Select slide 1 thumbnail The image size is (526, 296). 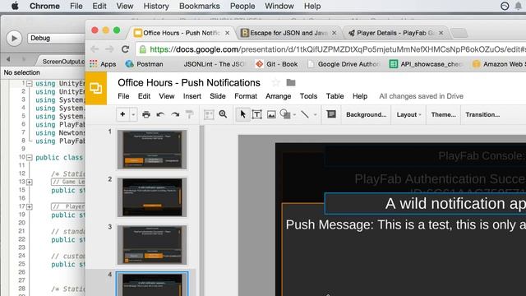click(x=152, y=150)
